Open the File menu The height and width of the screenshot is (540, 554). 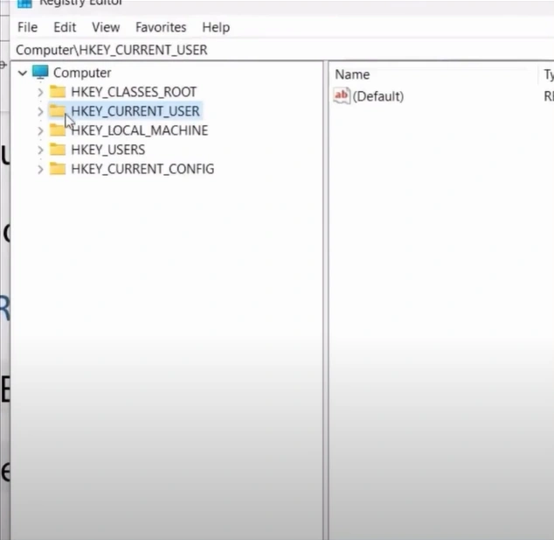point(28,27)
